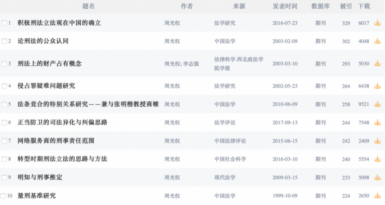Open source 法学研究 in row 1
This screenshot has width=385, height=205.
pos(225,23)
